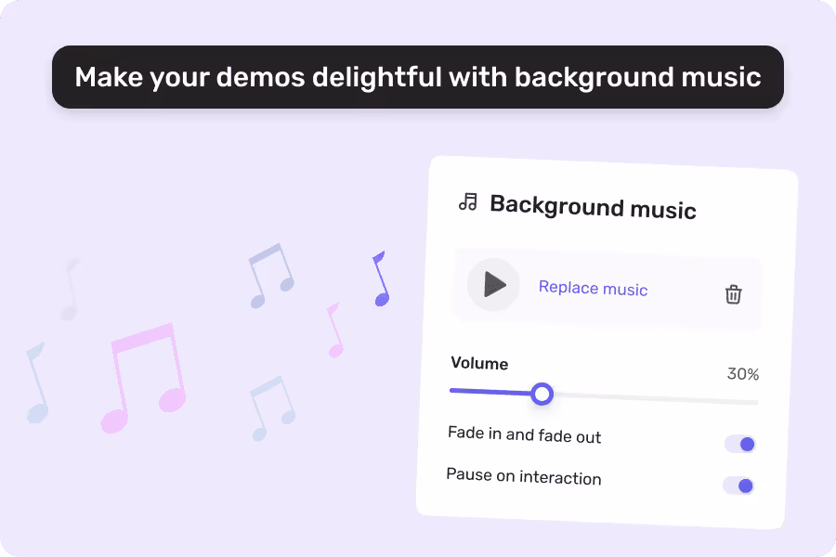Click the upper lavender beamed note
This screenshot has width=836, height=557.
(x=271, y=276)
